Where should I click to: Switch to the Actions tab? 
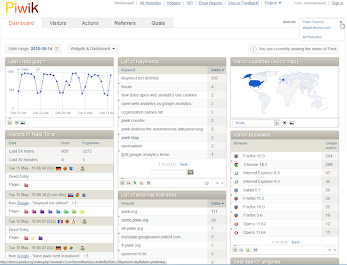pos(90,23)
